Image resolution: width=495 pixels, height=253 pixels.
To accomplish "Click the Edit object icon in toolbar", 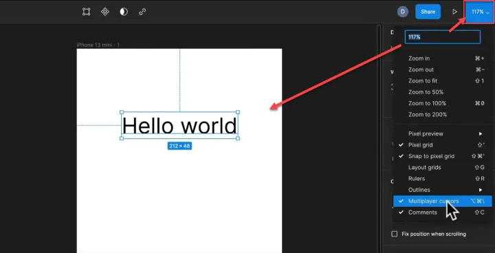I will click(86, 12).
